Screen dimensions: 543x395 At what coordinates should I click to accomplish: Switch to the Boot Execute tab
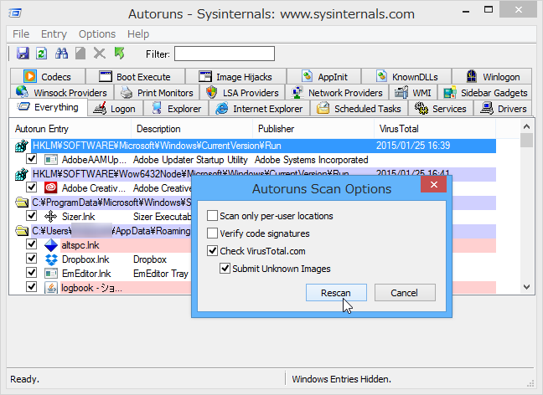tap(136, 76)
